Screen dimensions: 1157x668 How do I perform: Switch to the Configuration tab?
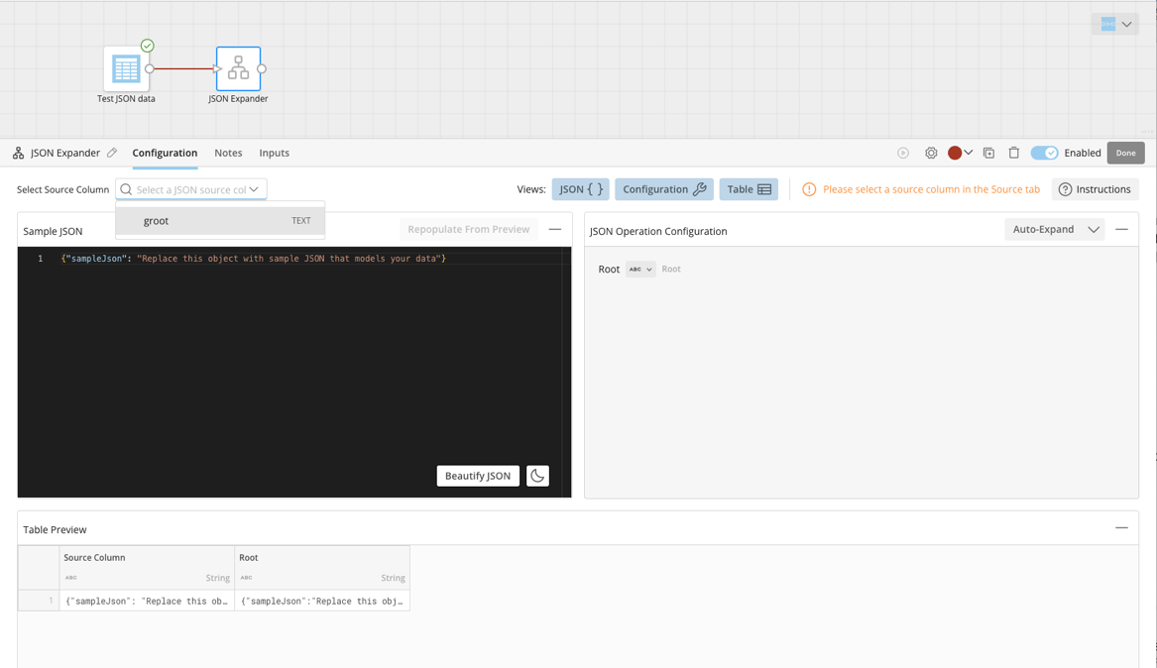coord(165,153)
